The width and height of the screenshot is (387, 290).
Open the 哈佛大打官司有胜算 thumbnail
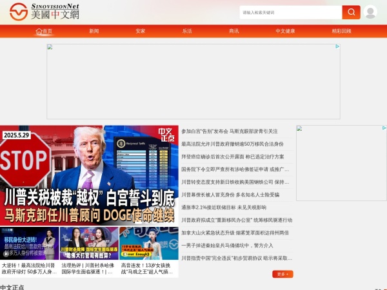tap(89, 243)
